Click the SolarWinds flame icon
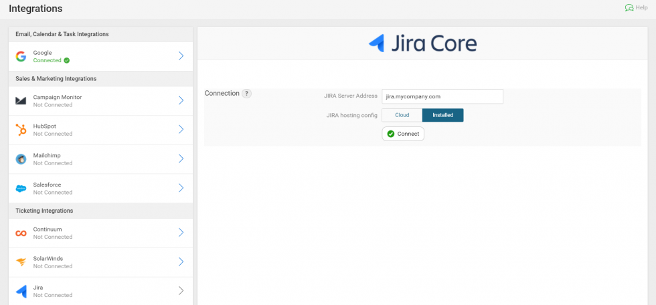This screenshot has width=656, height=305. pos(21,262)
